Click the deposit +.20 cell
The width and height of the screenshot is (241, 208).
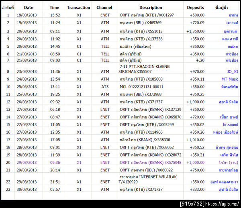click(x=200, y=60)
